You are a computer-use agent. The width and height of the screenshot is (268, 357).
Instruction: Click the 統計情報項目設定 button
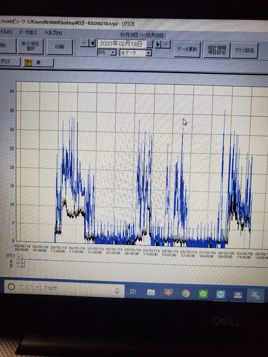click(x=217, y=50)
